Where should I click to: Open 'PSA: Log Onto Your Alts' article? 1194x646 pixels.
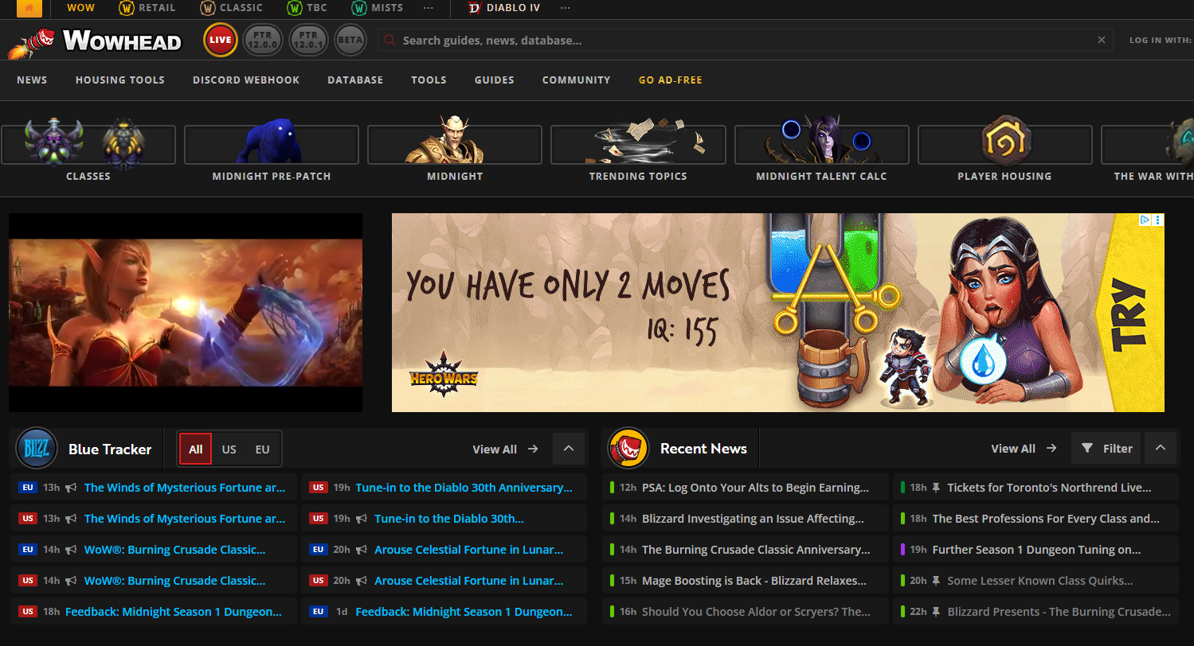755,488
